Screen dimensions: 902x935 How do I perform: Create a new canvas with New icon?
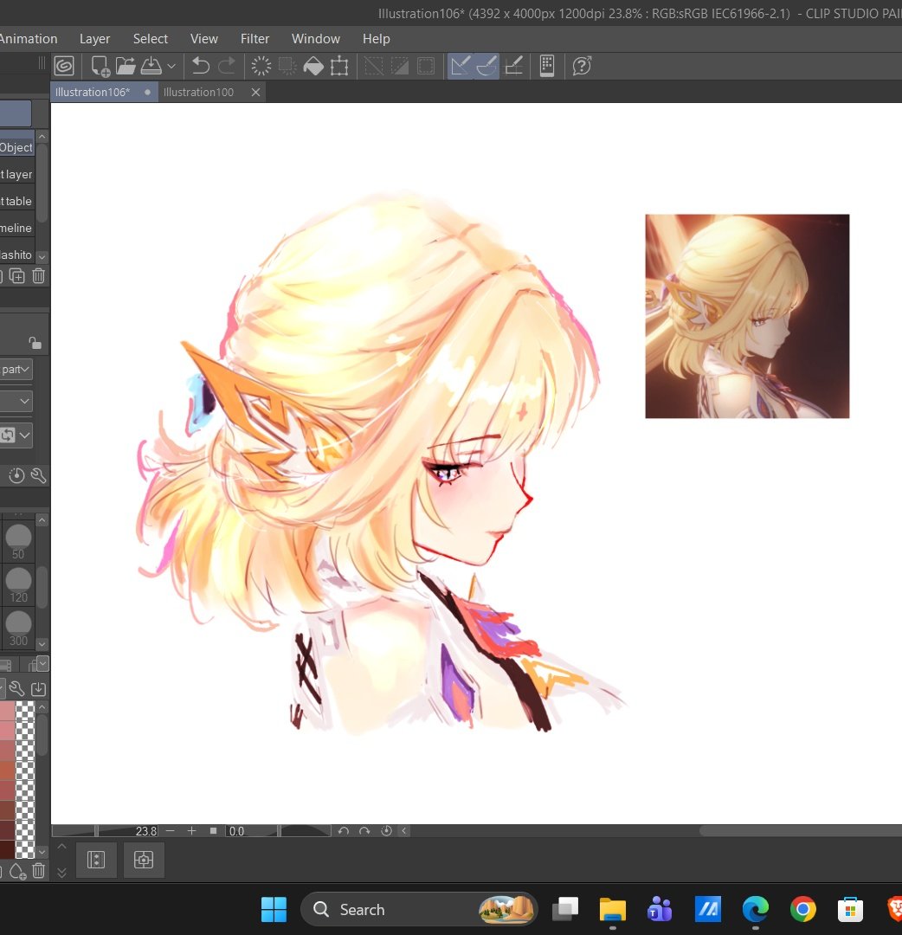[100, 66]
